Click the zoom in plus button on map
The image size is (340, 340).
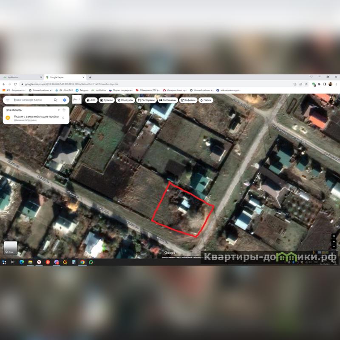click(334, 241)
